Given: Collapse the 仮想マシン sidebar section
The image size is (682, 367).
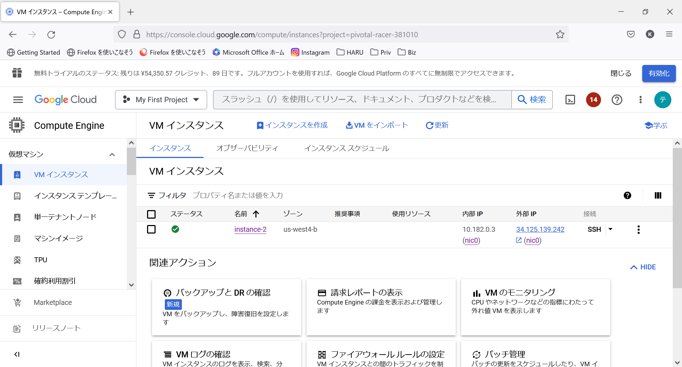Looking at the screenshot, I should (x=112, y=154).
